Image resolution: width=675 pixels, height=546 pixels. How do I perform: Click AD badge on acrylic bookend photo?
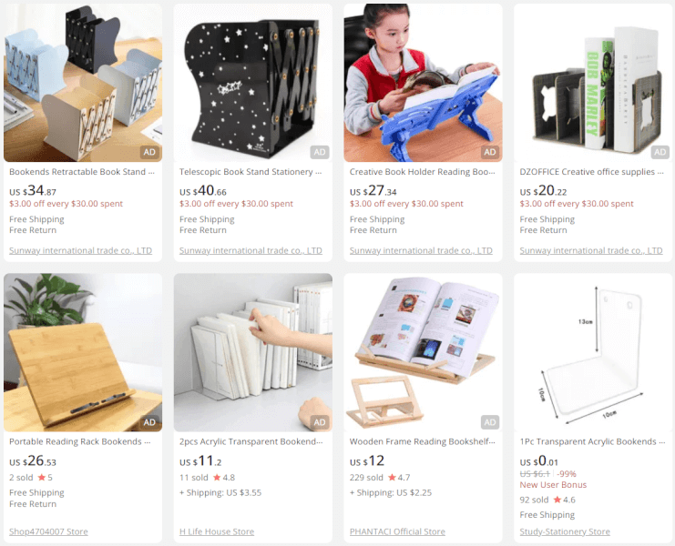pyautogui.click(x=320, y=422)
